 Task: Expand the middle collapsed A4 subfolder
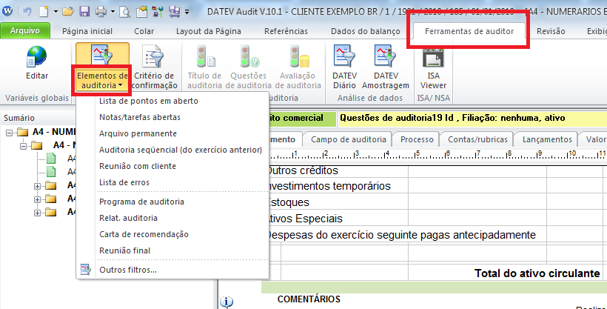(x=37, y=199)
